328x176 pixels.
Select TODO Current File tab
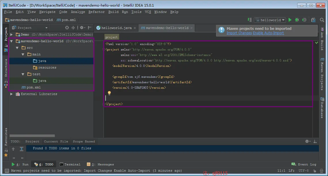coord(56,141)
